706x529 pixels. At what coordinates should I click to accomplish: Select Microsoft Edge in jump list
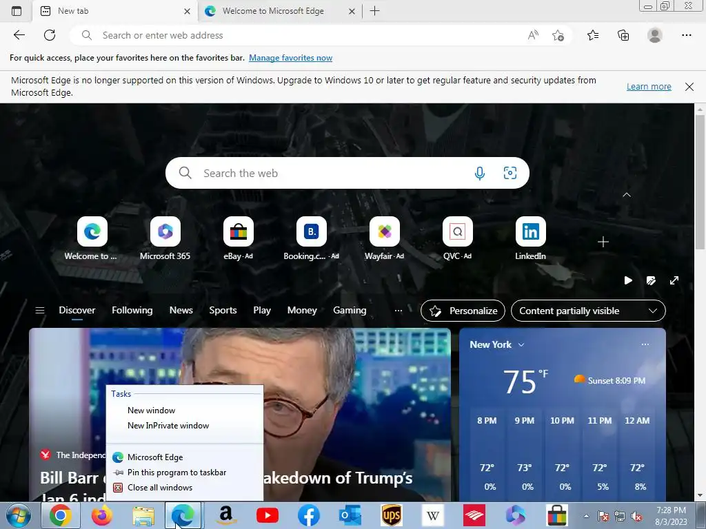[185, 457]
